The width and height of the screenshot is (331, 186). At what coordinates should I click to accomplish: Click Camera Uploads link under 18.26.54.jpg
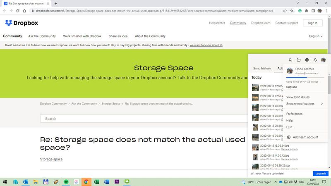coord(289,149)
